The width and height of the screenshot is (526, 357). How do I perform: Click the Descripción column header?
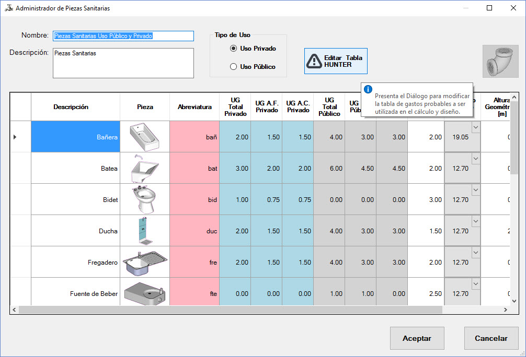(x=71, y=107)
